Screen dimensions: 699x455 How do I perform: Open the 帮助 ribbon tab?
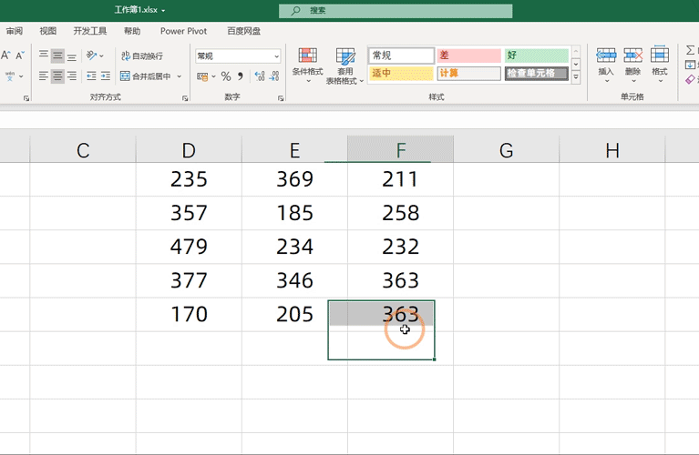click(132, 31)
